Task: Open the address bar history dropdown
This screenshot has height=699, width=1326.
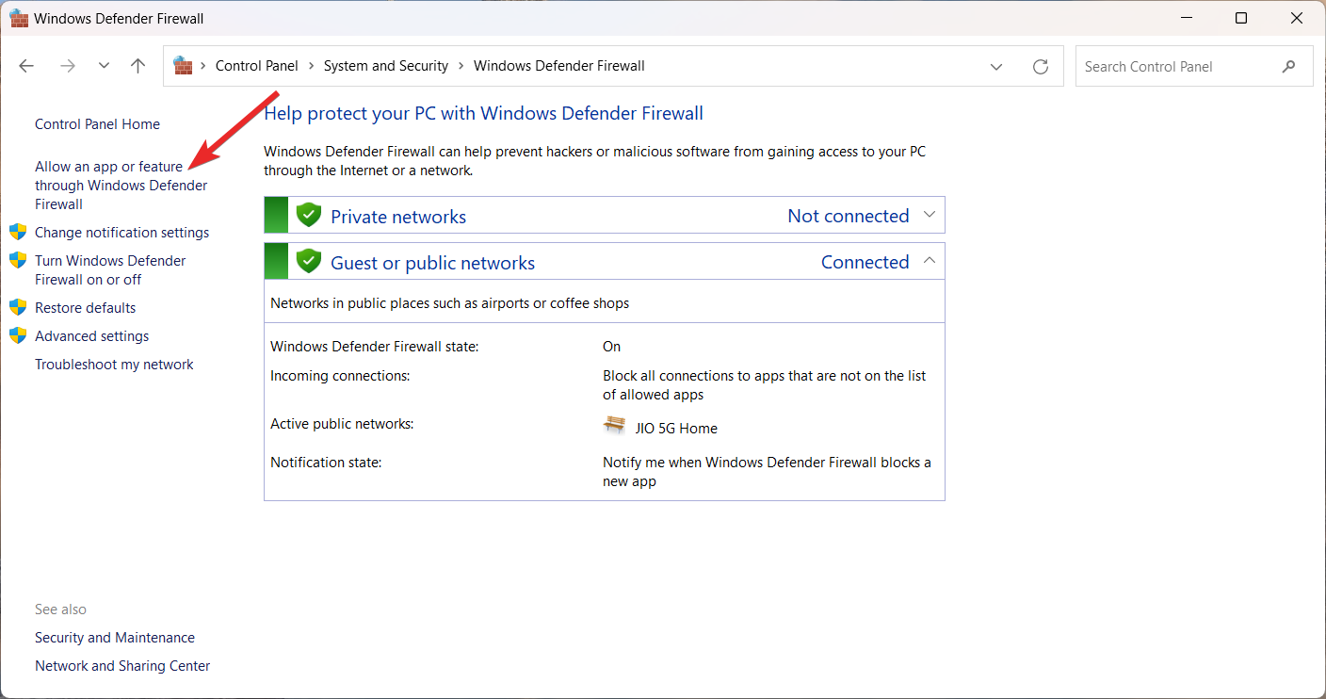Action: pyautogui.click(x=996, y=66)
